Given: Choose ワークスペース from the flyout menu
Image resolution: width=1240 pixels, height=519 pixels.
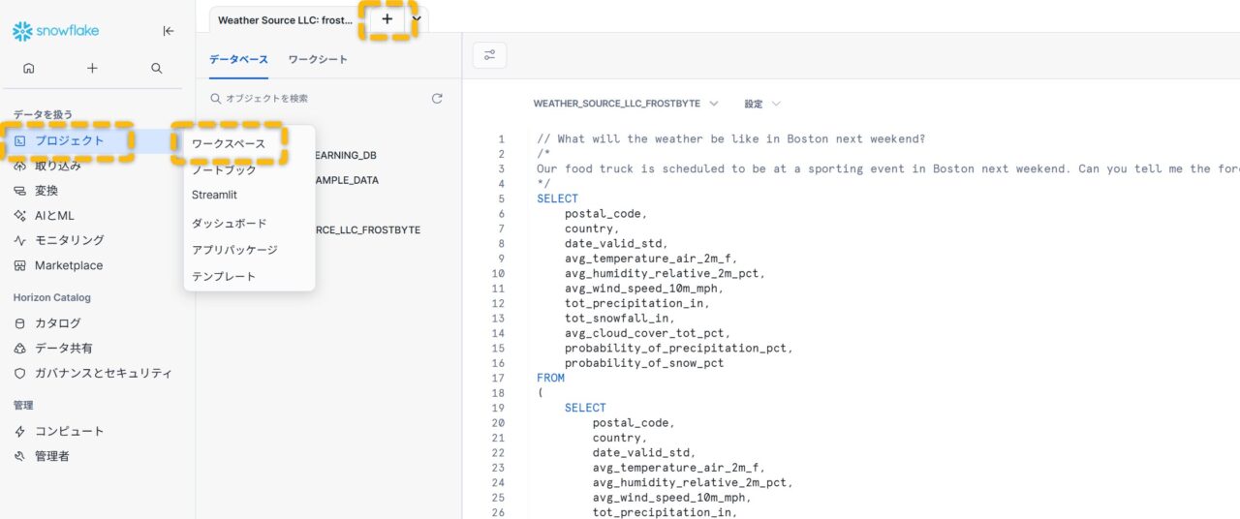Looking at the screenshot, I should point(228,143).
